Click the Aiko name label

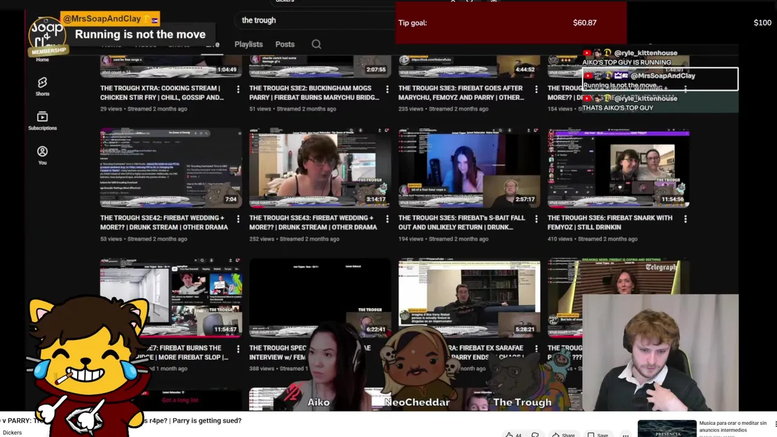(318, 402)
